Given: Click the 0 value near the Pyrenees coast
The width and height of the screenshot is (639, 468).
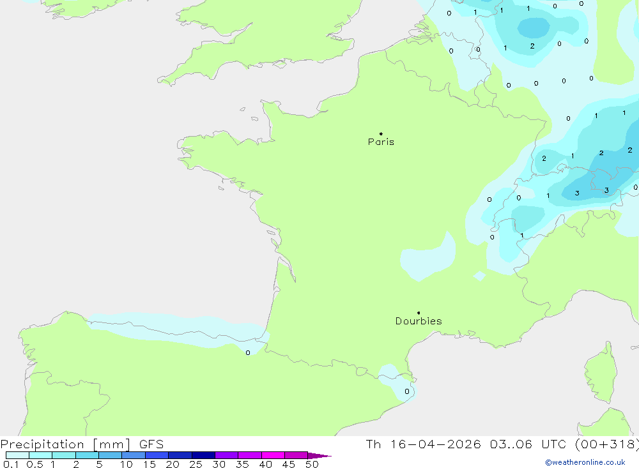Looking at the screenshot, I should click(x=248, y=352).
